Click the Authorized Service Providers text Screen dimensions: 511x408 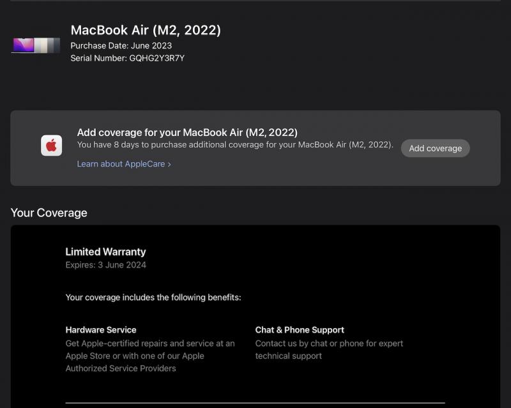(x=121, y=368)
